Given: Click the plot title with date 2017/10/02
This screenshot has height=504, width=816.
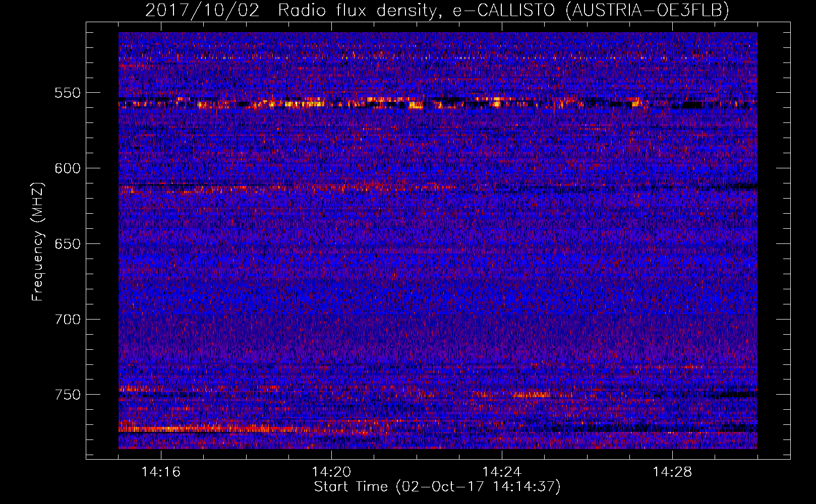Looking at the screenshot, I should tap(437, 10).
